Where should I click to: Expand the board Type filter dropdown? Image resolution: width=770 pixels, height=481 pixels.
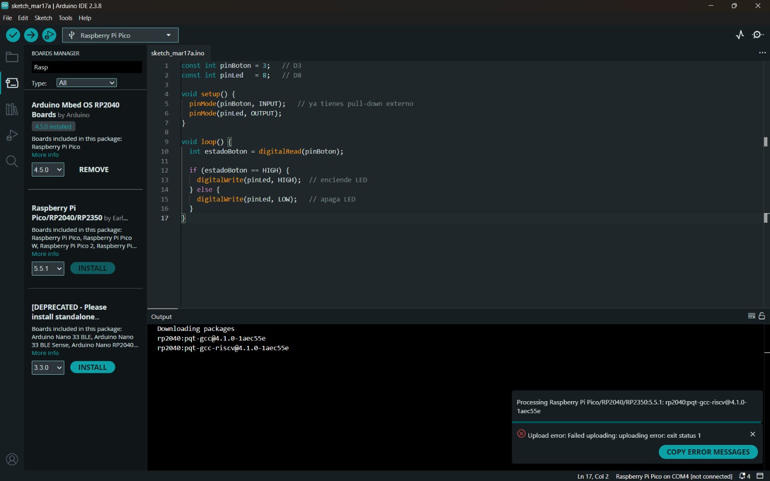[87, 83]
